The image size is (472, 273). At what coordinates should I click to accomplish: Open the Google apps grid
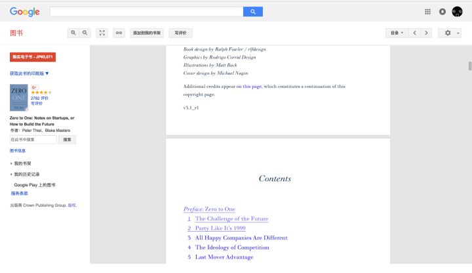(427, 12)
